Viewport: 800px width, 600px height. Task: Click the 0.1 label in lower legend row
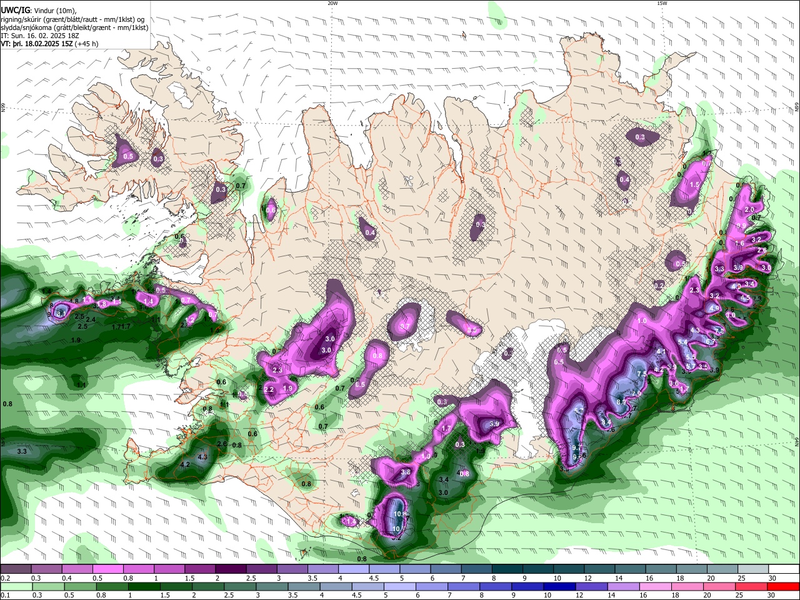(5, 596)
